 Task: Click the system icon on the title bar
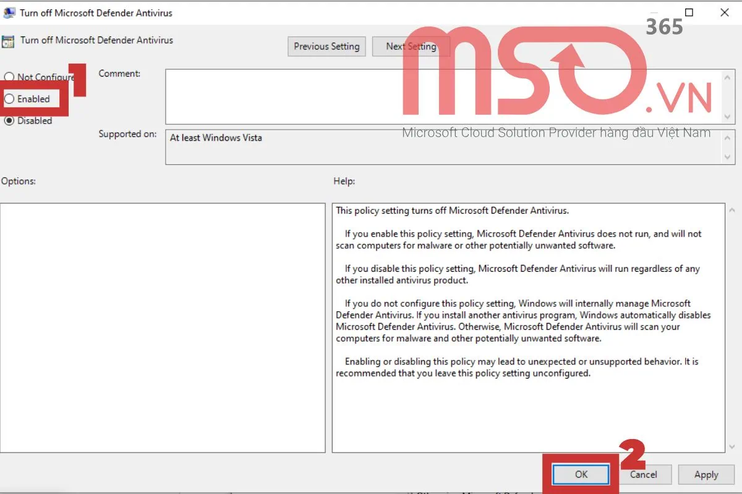9,12
